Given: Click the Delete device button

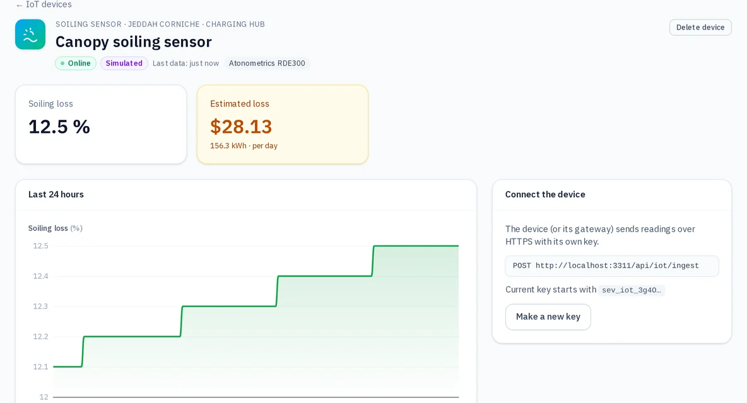Looking at the screenshot, I should [700, 28].
